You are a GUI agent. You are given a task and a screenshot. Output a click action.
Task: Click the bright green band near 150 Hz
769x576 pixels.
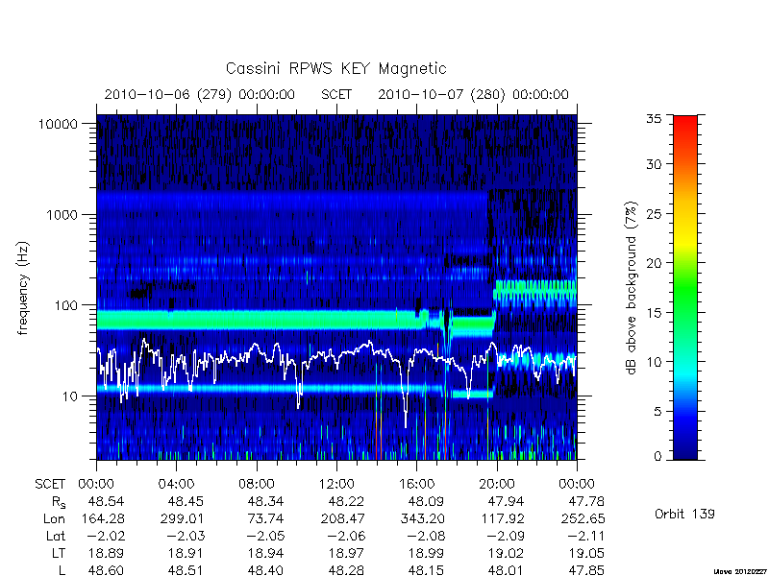(535, 290)
